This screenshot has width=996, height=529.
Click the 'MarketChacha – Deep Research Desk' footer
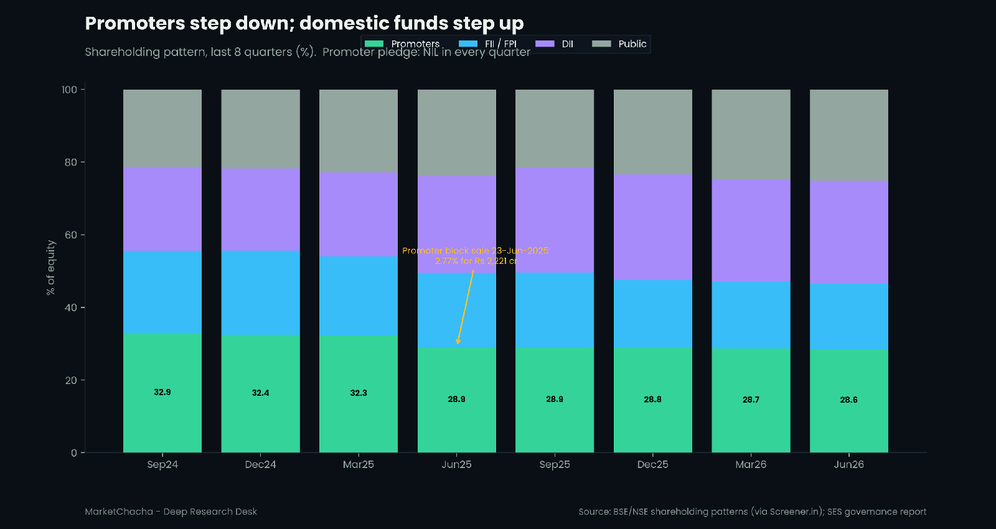[x=171, y=512]
